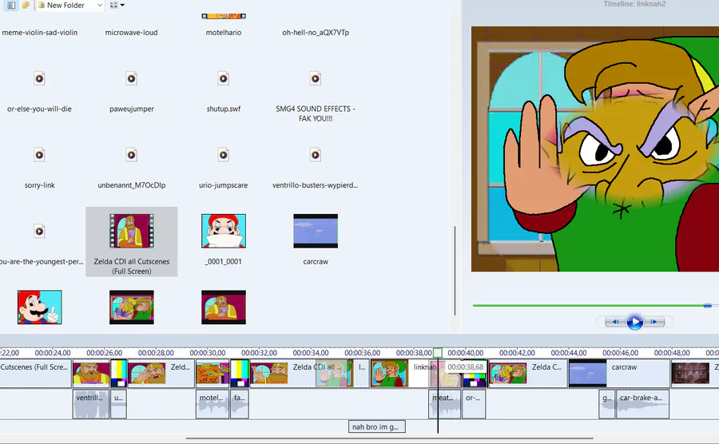Select the fa... audio clip
Viewport: 719px width, 444px height.
click(x=240, y=404)
